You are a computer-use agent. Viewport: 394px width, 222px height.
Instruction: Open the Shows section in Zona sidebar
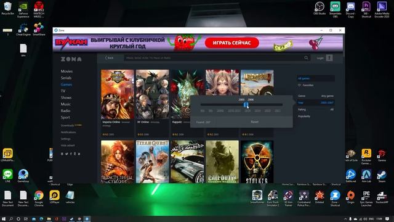66,97
